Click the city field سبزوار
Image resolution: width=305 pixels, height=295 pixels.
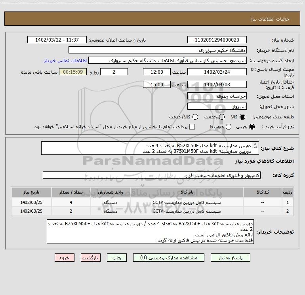point(217,107)
